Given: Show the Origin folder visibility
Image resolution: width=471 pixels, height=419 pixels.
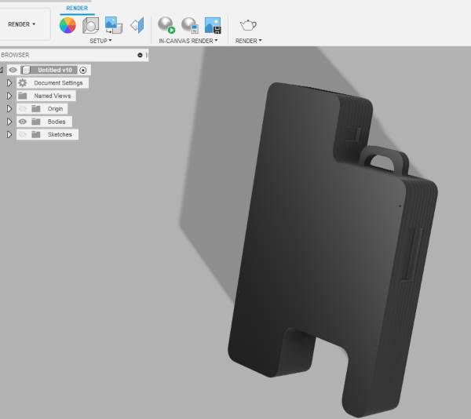Looking at the screenshot, I should click(x=23, y=108).
